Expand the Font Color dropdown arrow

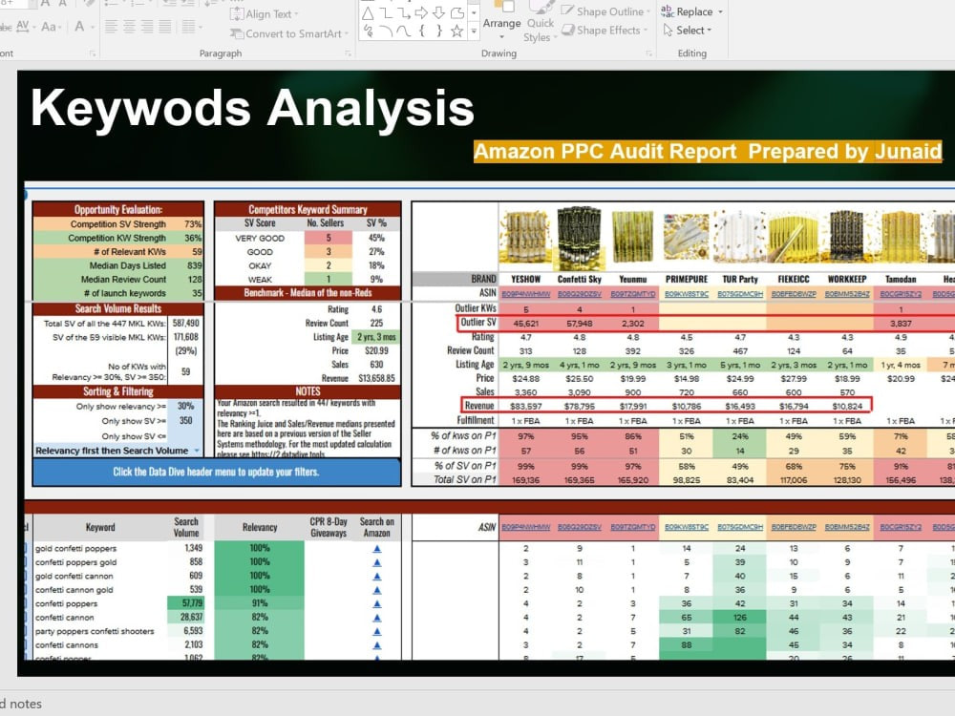(93, 27)
